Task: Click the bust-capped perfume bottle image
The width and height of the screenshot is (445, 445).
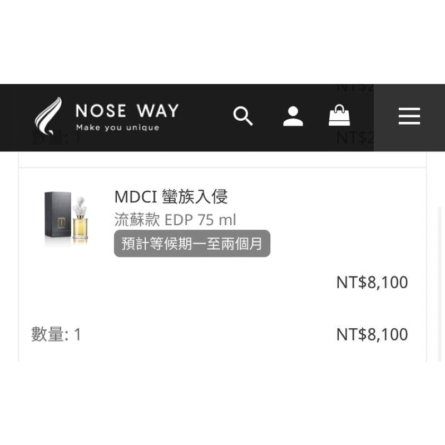Action: (x=80, y=220)
